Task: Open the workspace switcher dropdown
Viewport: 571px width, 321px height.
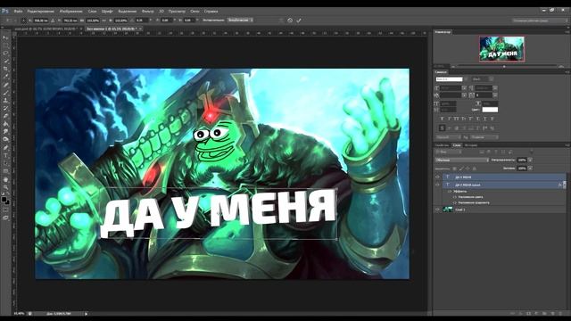Action: (x=540, y=21)
